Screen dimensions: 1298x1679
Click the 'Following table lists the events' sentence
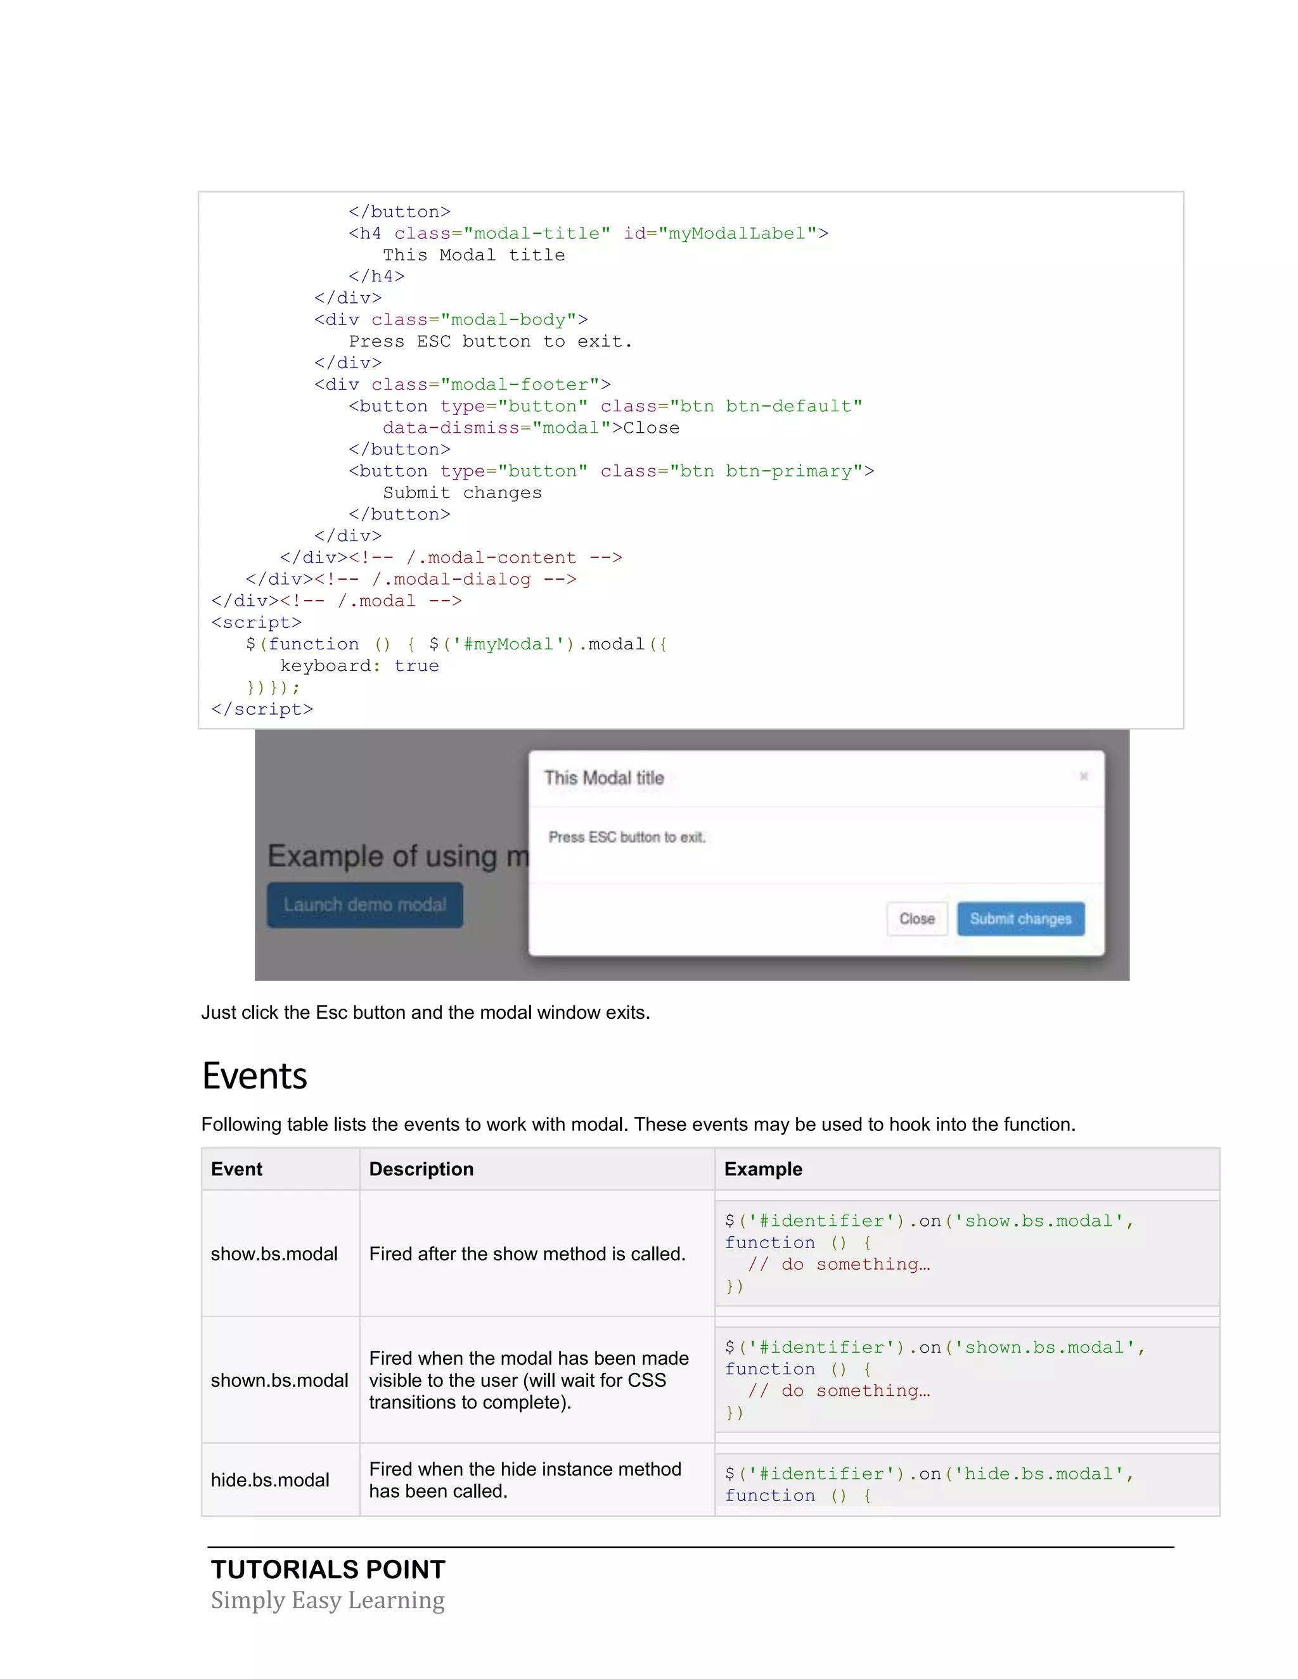pyautogui.click(x=638, y=1125)
